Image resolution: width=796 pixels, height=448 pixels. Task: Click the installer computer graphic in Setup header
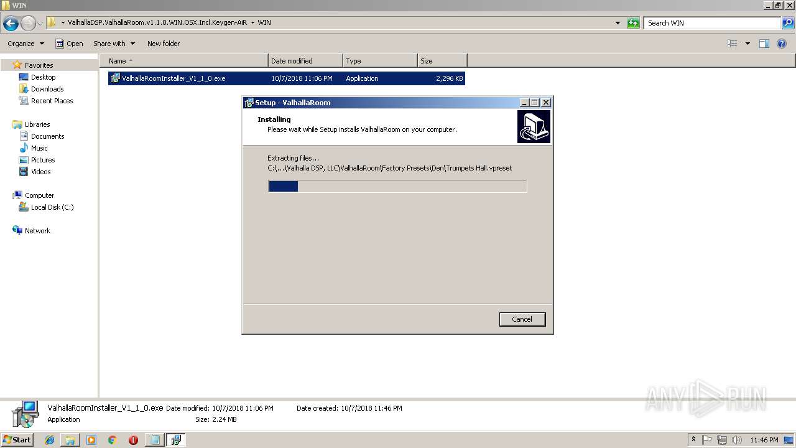[534, 126]
